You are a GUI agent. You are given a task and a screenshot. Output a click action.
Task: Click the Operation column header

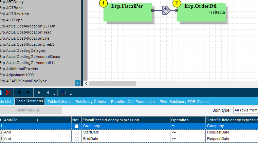point(188,120)
